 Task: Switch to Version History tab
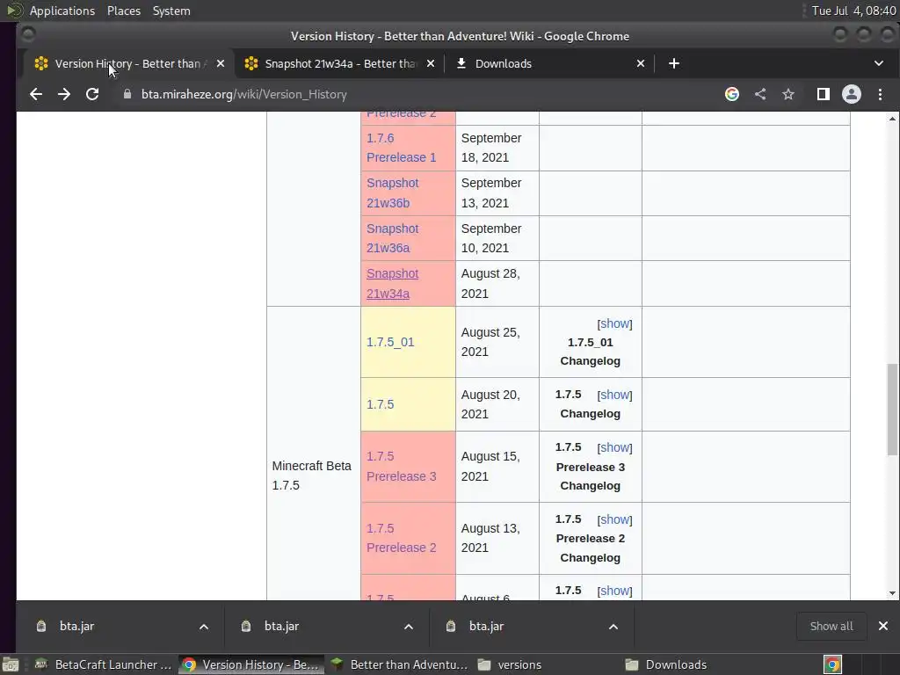coord(128,63)
